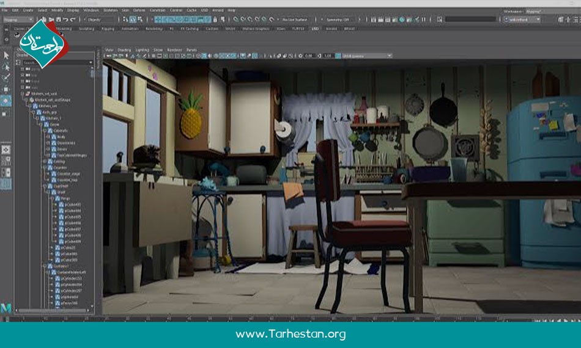Image resolution: width=581 pixels, height=348 pixels.
Task: Select Kitchen_set_usd in the Outliner
Action: [x=43, y=93]
